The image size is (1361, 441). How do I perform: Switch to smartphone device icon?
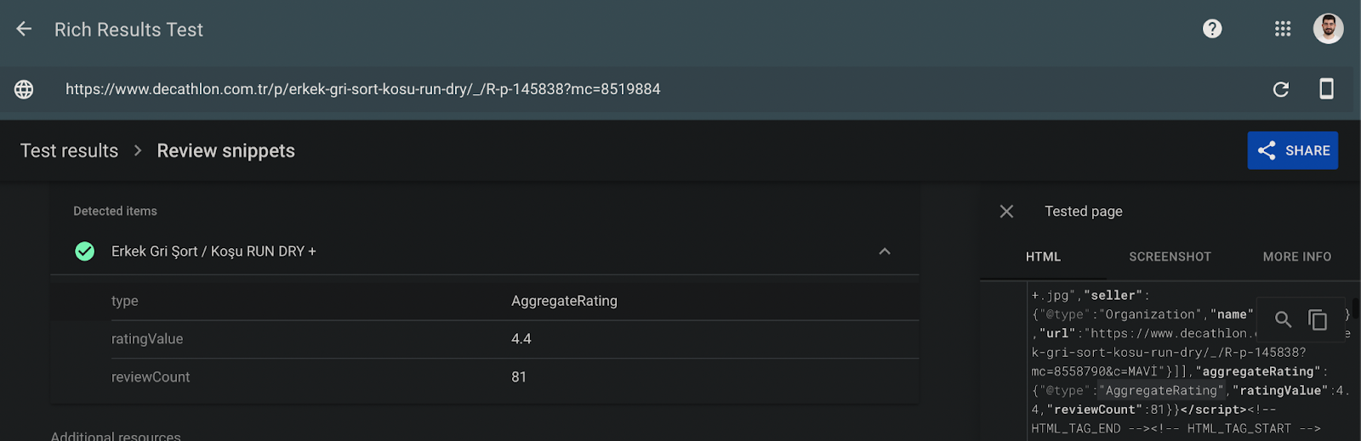click(1326, 88)
